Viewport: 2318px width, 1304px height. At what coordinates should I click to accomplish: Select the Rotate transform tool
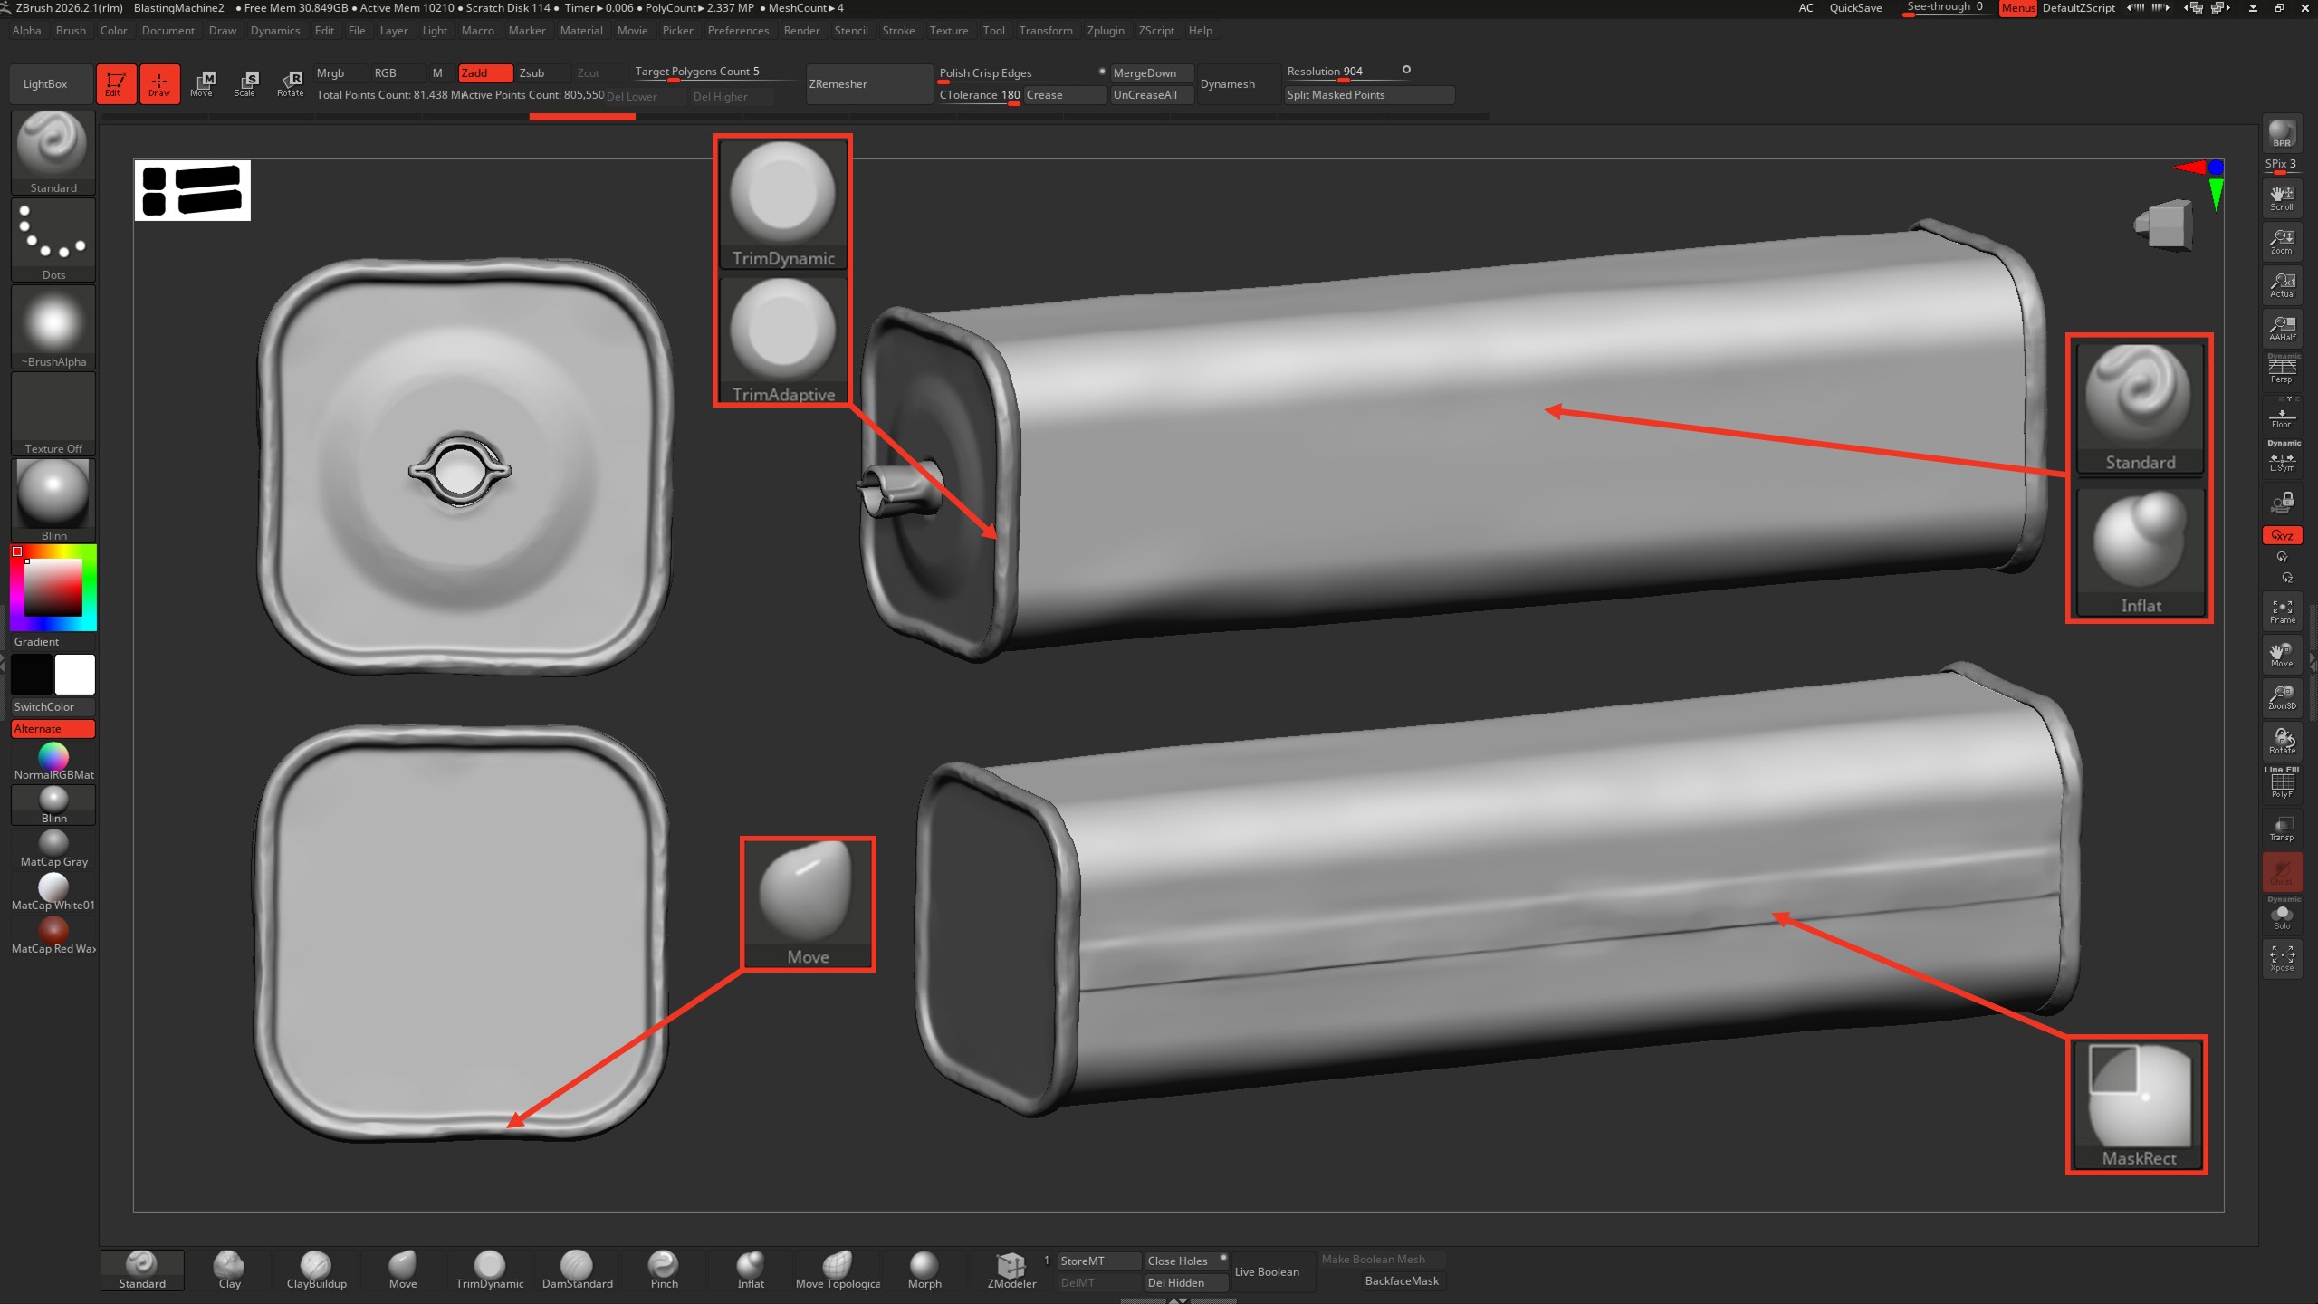[x=290, y=83]
